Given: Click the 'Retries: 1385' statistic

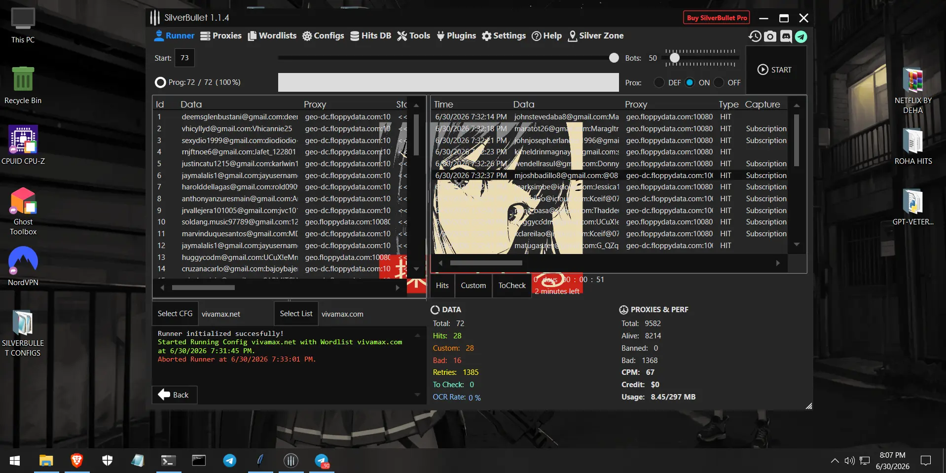Looking at the screenshot, I should pyautogui.click(x=456, y=372).
